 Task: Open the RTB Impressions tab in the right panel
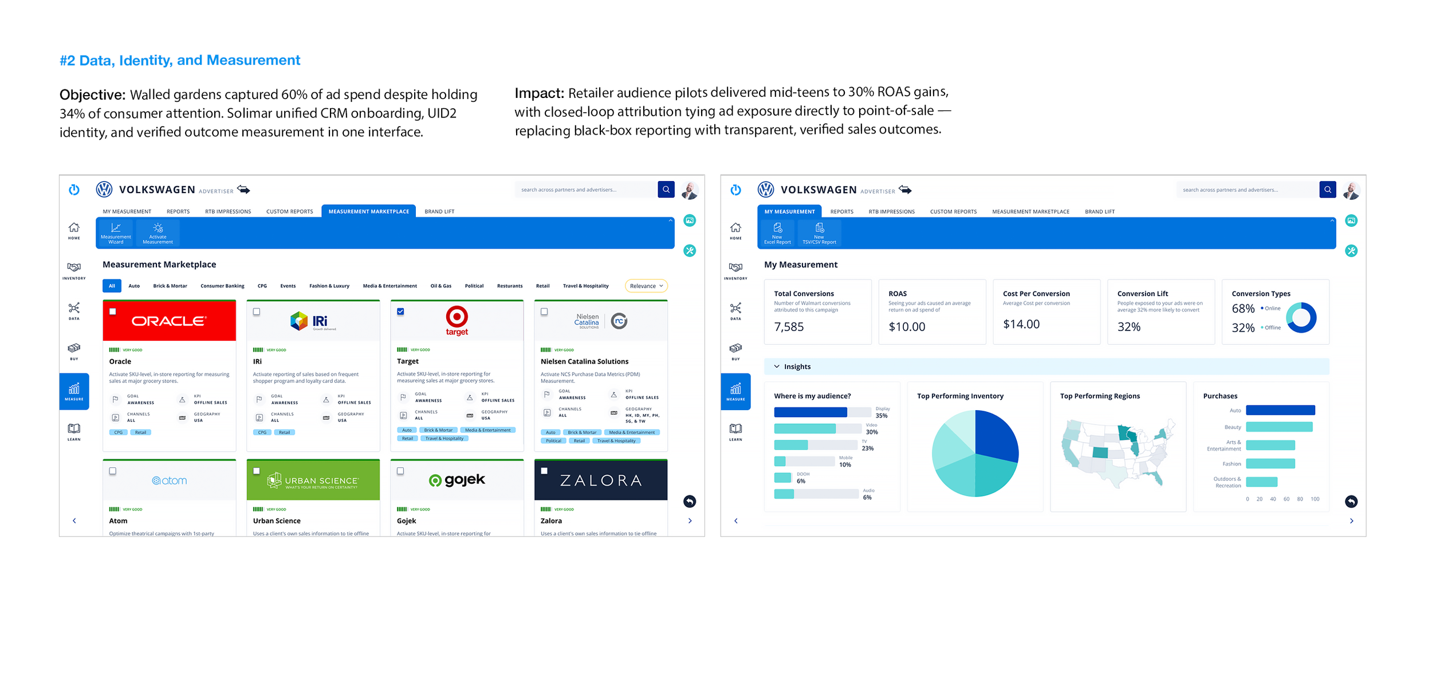click(891, 211)
